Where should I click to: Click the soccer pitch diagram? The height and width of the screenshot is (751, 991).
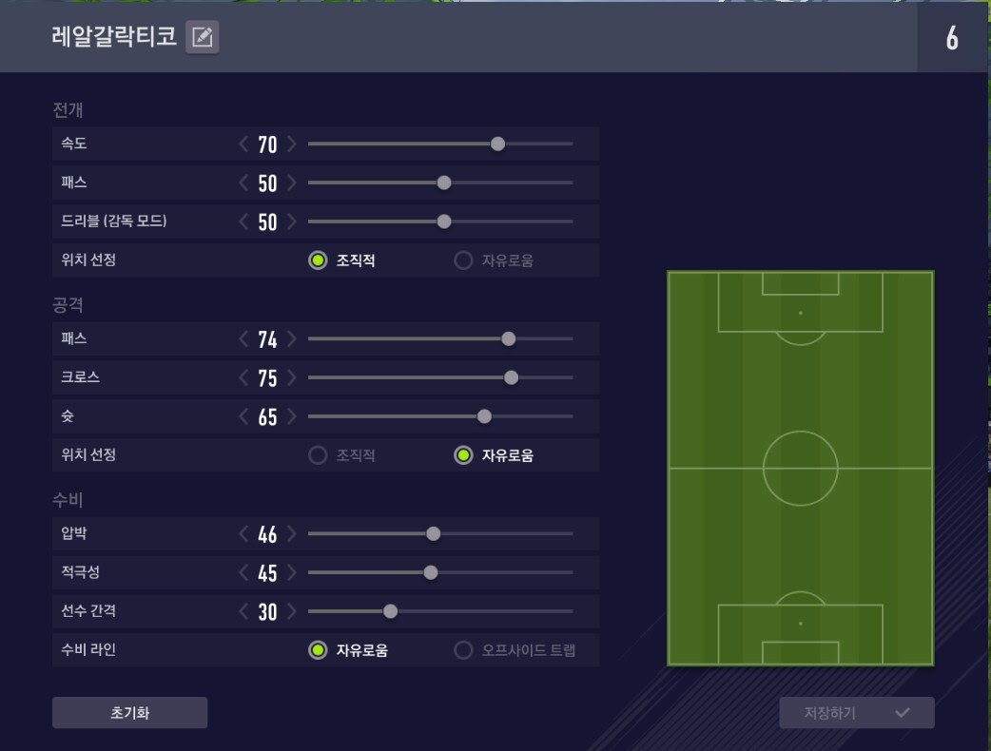pyautogui.click(x=800, y=468)
